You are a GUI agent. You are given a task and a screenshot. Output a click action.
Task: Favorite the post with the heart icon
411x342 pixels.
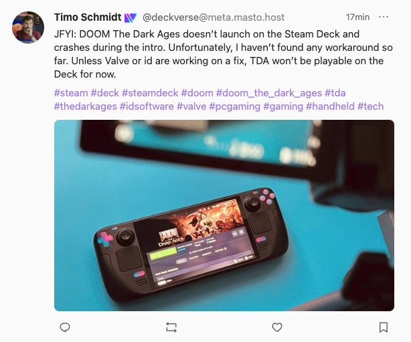(x=277, y=327)
